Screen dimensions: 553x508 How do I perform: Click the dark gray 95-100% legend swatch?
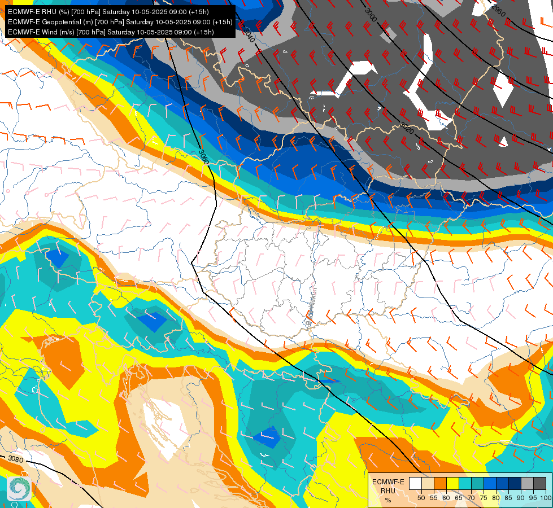tap(539, 483)
